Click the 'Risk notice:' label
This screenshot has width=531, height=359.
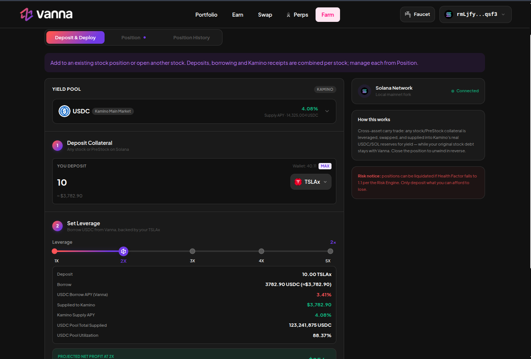pyautogui.click(x=369, y=176)
